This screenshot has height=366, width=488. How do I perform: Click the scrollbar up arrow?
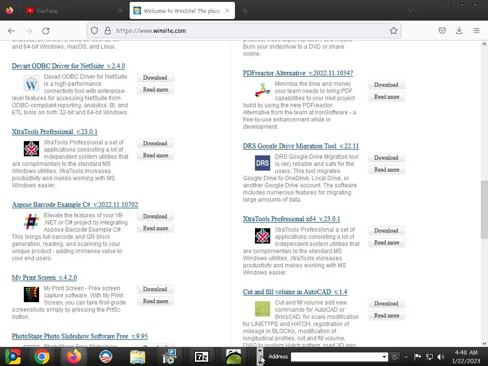(484, 44)
